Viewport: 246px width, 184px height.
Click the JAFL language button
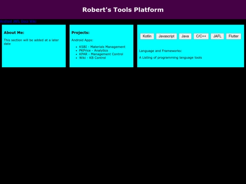coord(217,36)
